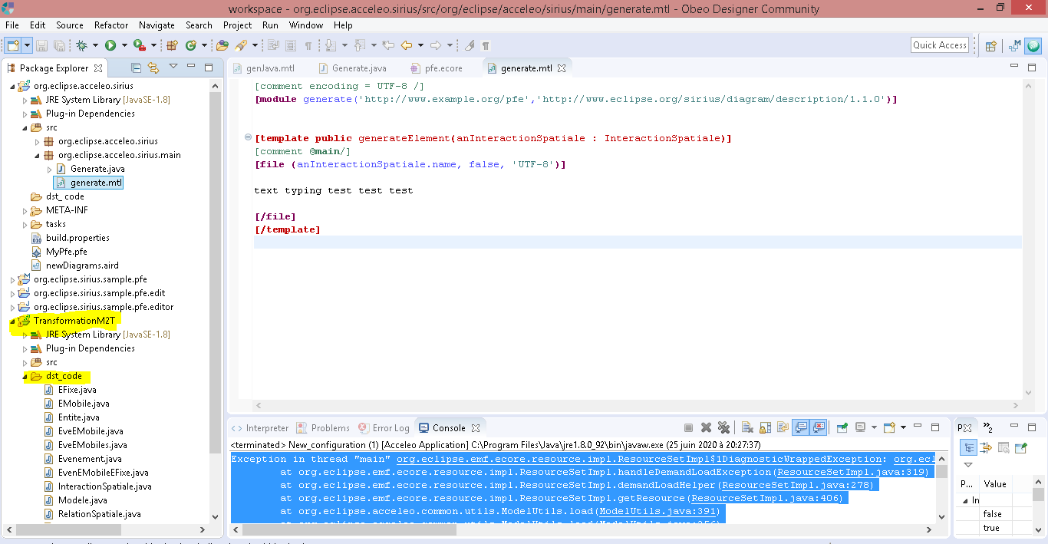1048x544 pixels.
Task: Open the Run dropdown arrow
Action: click(x=124, y=45)
